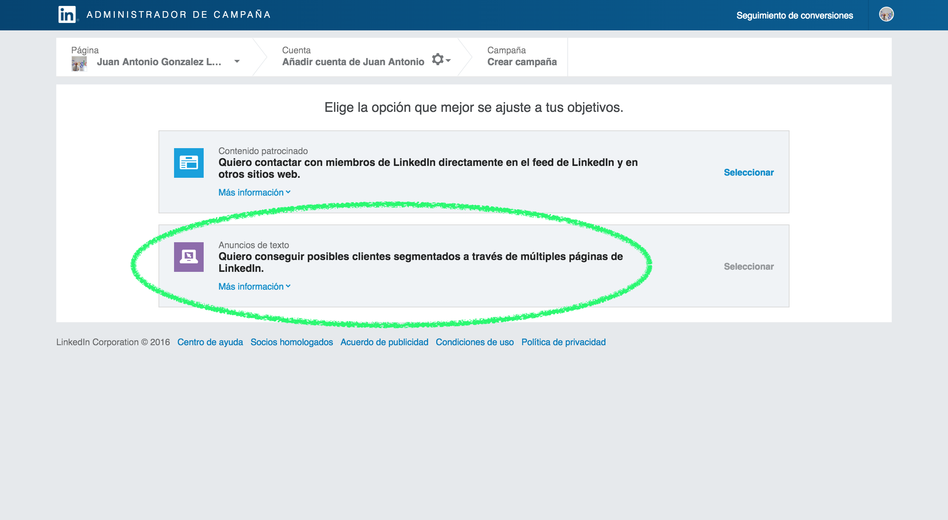Open the Acuerdo de publicidad link
The height and width of the screenshot is (520, 948).
click(384, 342)
